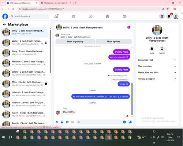
Task: Open the account profile menu
Action: (176, 16)
